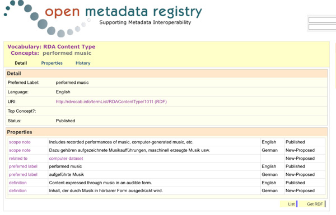Screen dimensions: 336x215
Task: Open the English preferred label property
Action: coord(23,166)
